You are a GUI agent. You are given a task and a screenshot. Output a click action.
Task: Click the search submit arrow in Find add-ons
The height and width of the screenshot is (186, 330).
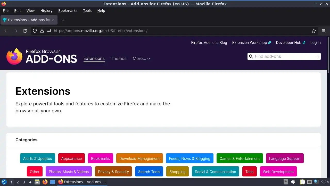click(x=317, y=57)
